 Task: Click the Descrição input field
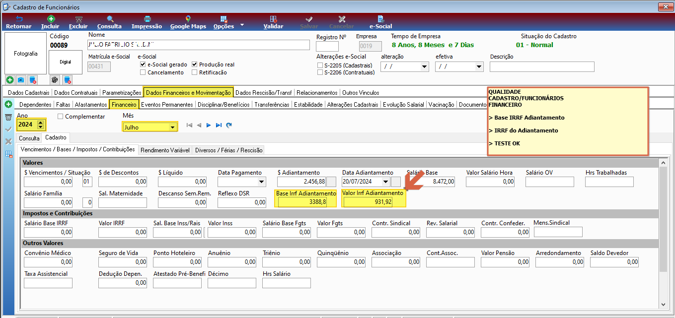[542, 66]
